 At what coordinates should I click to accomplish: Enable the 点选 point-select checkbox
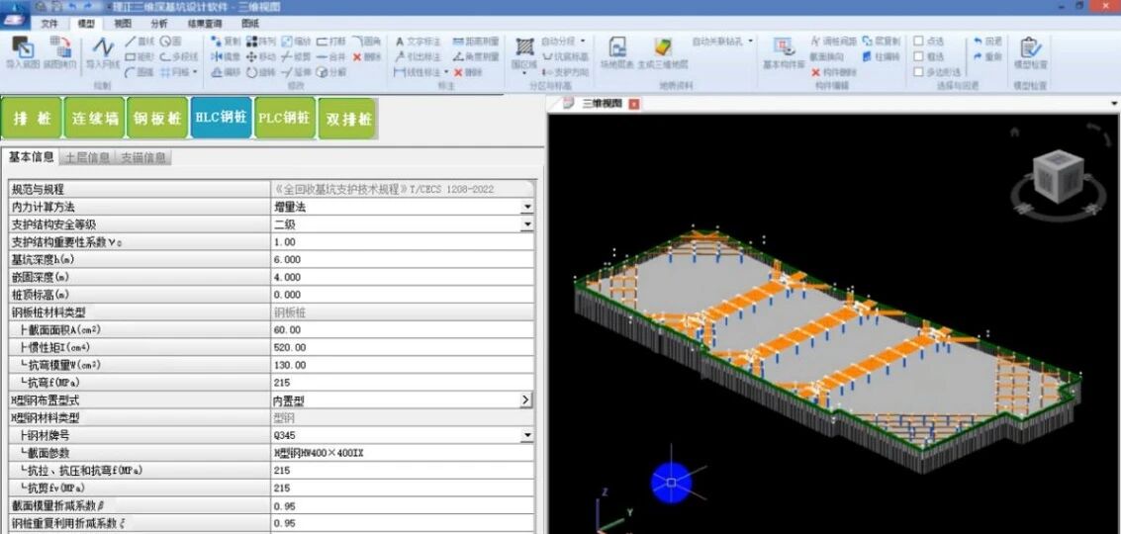click(x=919, y=42)
